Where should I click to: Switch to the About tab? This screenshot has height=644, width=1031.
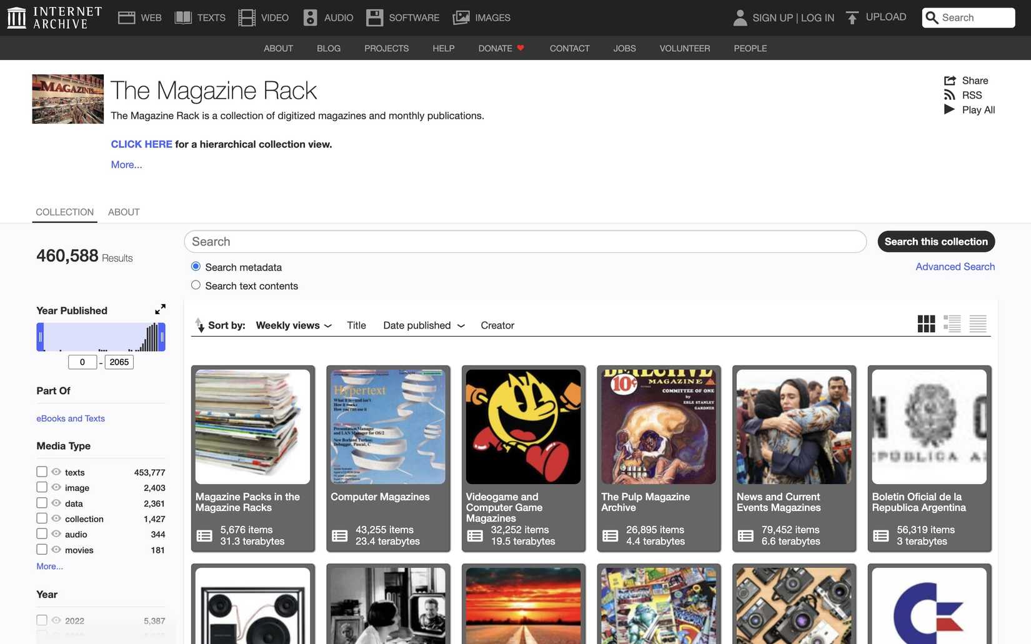(x=124, y=212)
